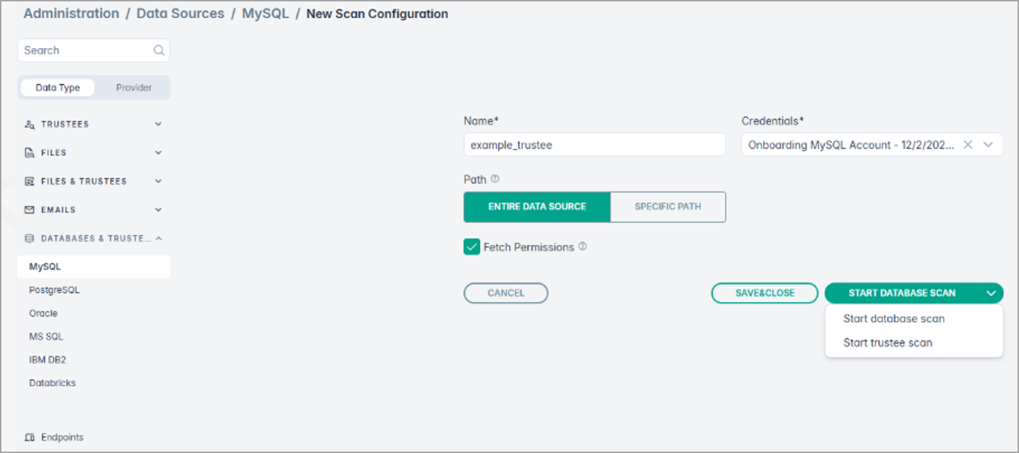Image resolution: width=1019 pixels, height=453 pixels.
Task: Collapse the Databases & Trustees section
Action: (x=158, y=238)
